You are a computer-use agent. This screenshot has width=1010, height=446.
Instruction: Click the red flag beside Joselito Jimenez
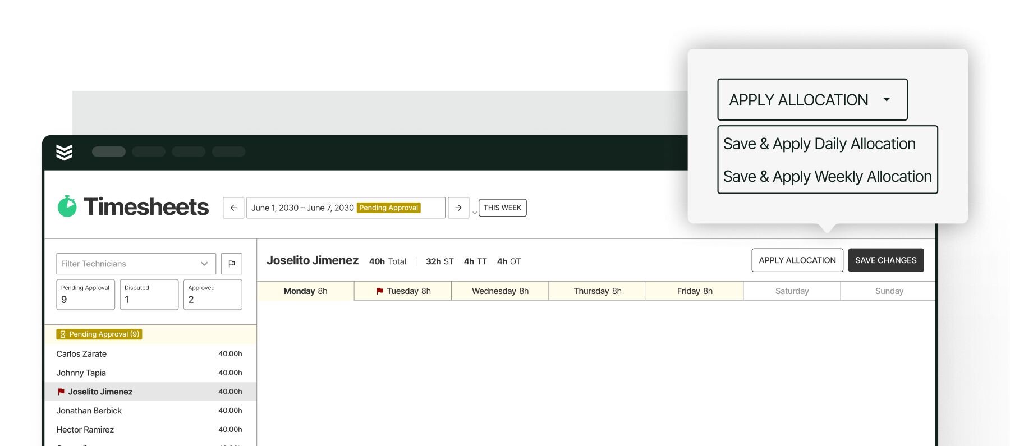pos(61,392)
